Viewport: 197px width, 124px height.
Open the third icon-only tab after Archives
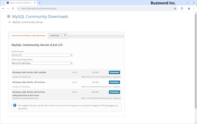coord(65,36)
